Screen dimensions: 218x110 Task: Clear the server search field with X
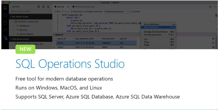click(x=49, y=11)
